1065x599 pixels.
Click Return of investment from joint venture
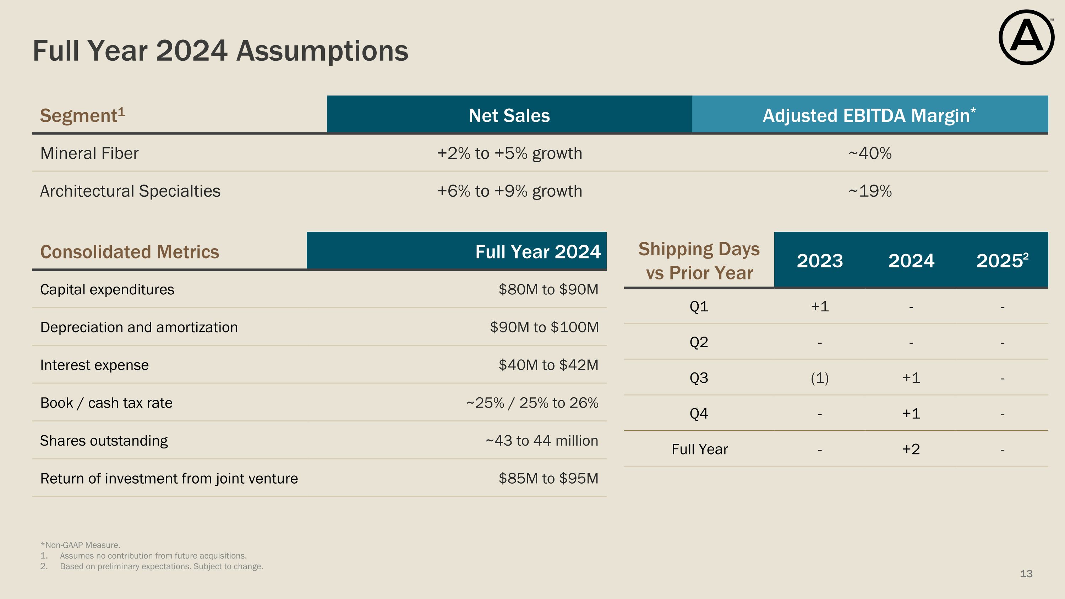click(x=169, y=478)
